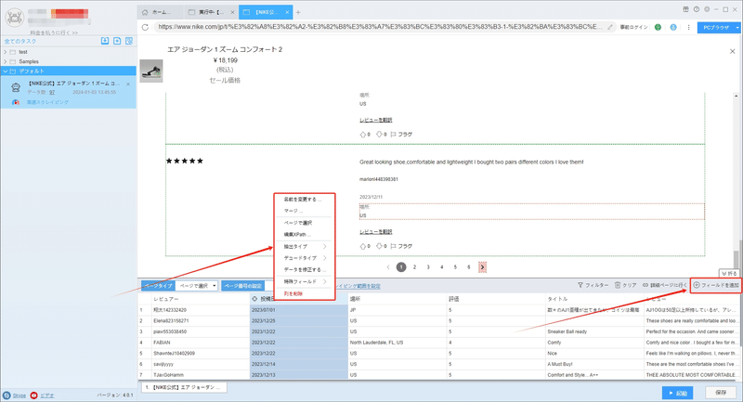Click the 保存 save button
The image size is (743, 402).
(721, 393)
